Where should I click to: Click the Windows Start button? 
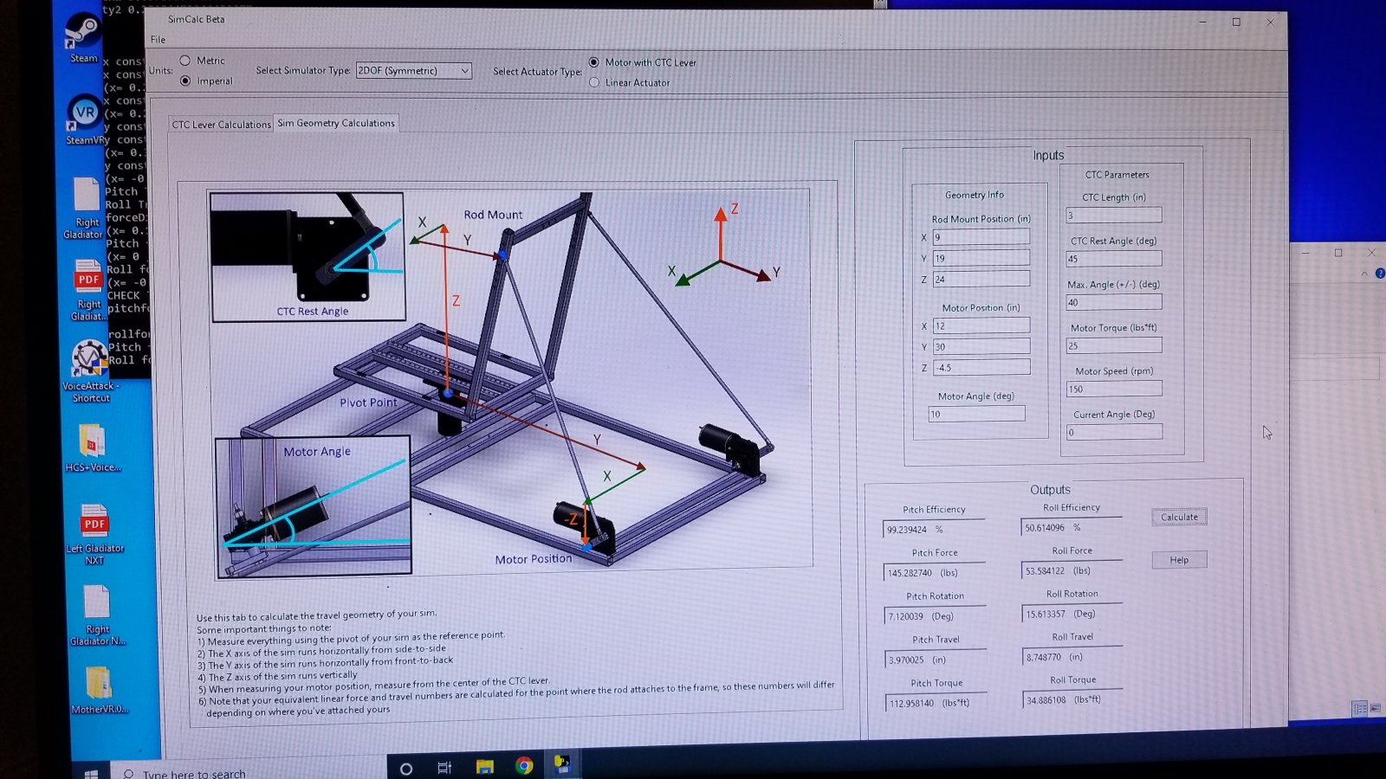pos(92,772)
